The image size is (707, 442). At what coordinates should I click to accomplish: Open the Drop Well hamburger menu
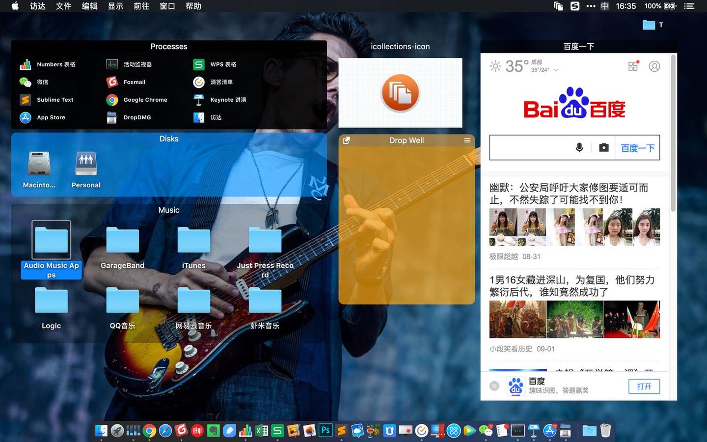tap(467, 140)
